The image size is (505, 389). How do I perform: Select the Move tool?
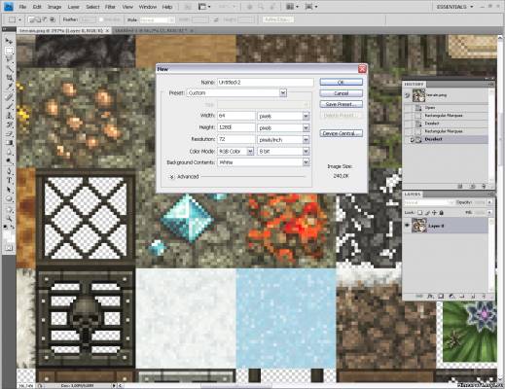click(9, 42)
